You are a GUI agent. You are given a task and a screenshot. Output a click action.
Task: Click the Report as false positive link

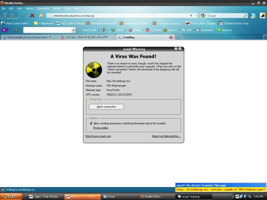coord(166,136)
